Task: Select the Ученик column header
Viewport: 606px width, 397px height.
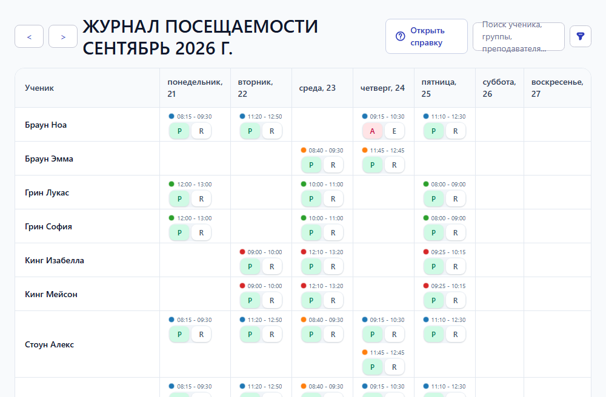Action: pos(87,88)
